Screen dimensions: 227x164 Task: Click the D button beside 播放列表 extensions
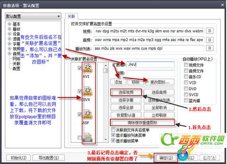[x=210, y=48]
